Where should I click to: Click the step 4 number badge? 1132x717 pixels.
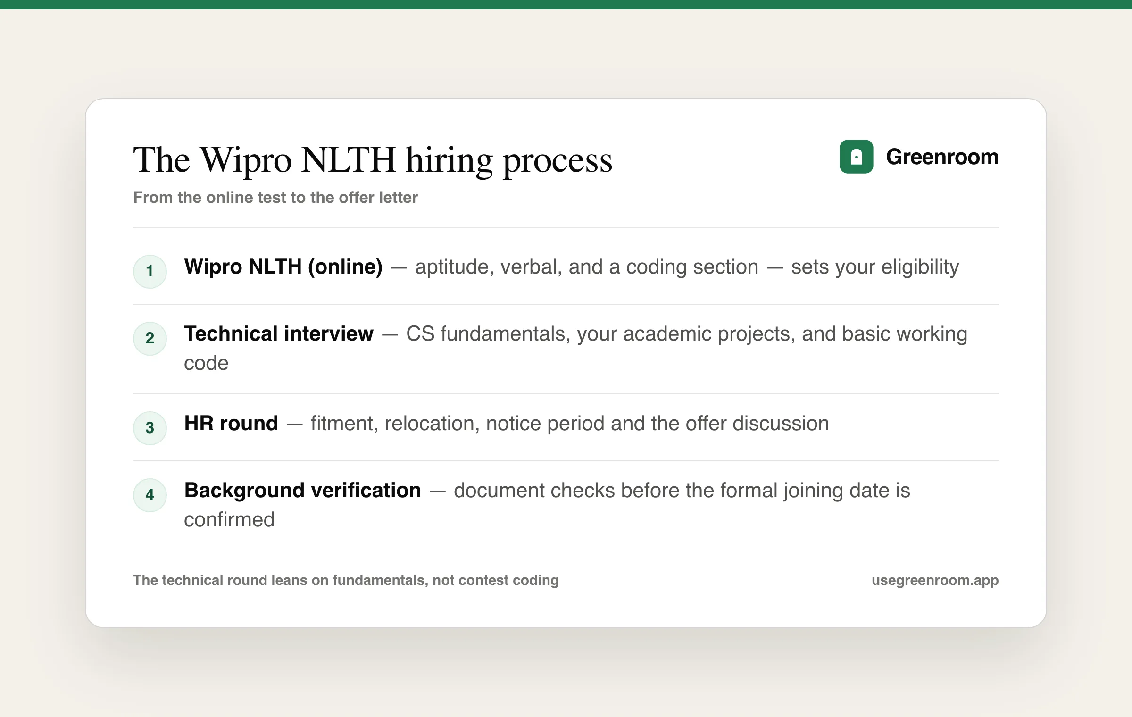click(x=150, y=495)
